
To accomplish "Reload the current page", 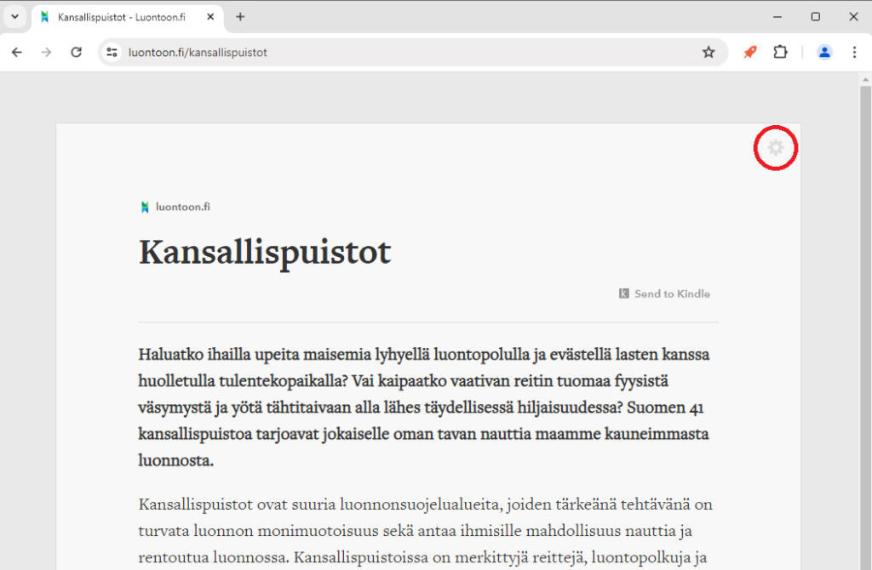I will (x=76, y=53).
